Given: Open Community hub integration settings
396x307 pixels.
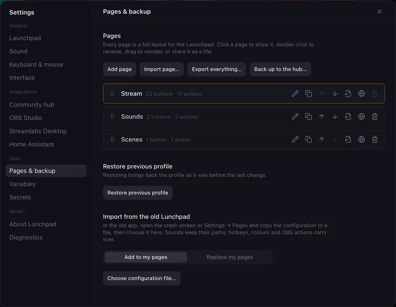Looking at the screenshot, I should point(46,105).
